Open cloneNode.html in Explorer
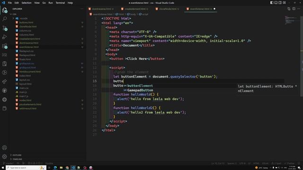The height and width of the screenshot is (170, 303). pyautogui.click(x=28, y=26)
